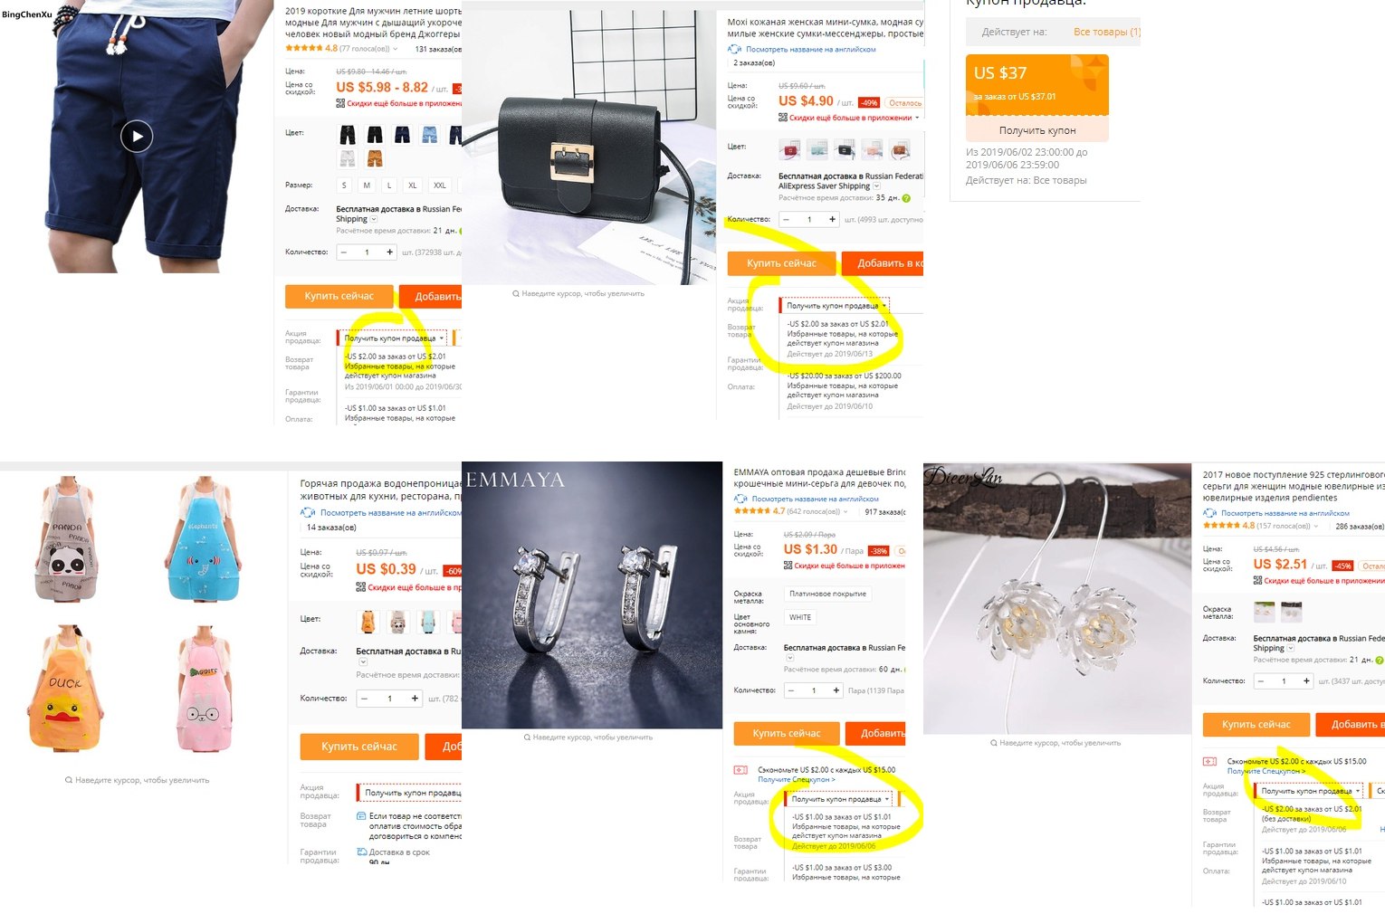Decrease quantity with minus on lotus earrings
This screenshot has width=1385, height=923.
1261,680
